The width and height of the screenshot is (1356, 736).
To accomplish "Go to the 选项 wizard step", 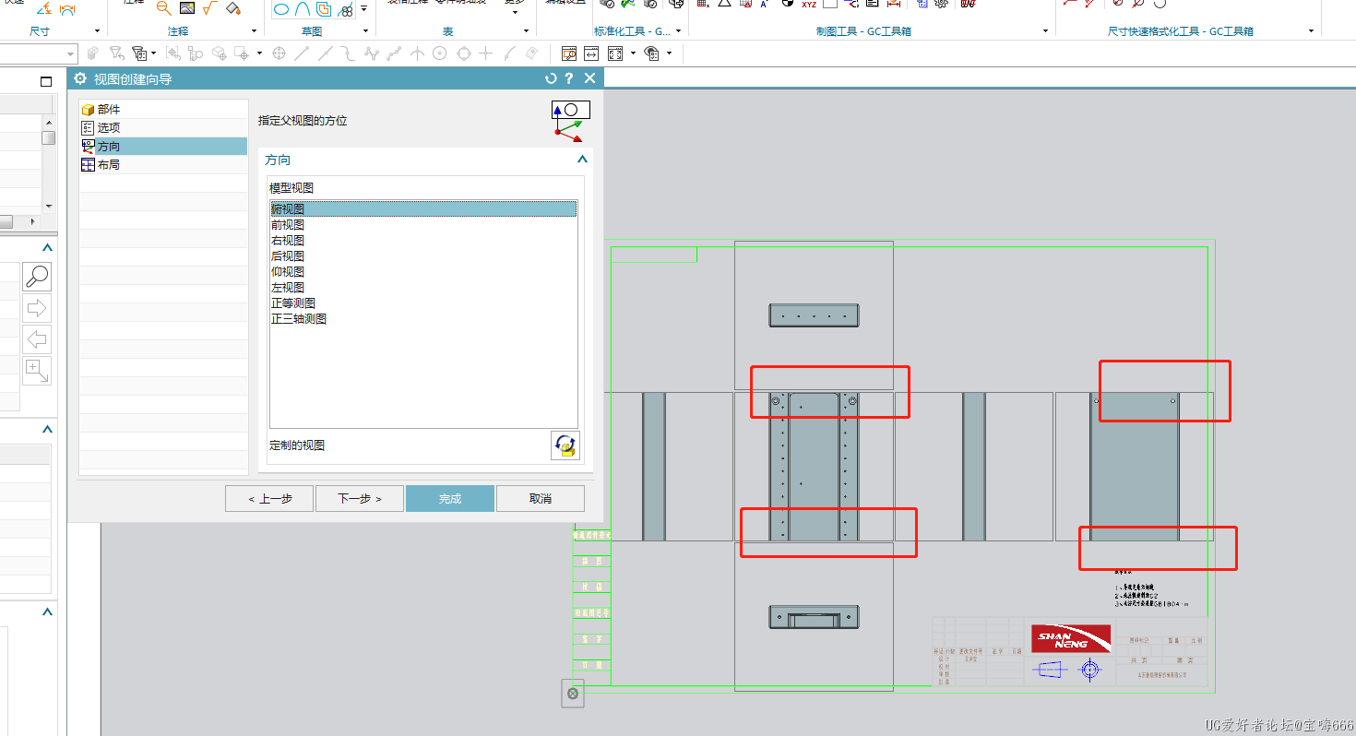I will click(163, 127).
